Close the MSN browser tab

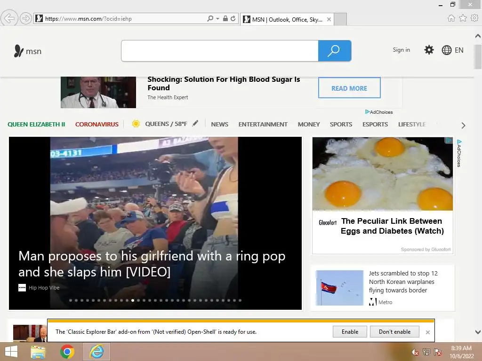click(x=329, y=19)
